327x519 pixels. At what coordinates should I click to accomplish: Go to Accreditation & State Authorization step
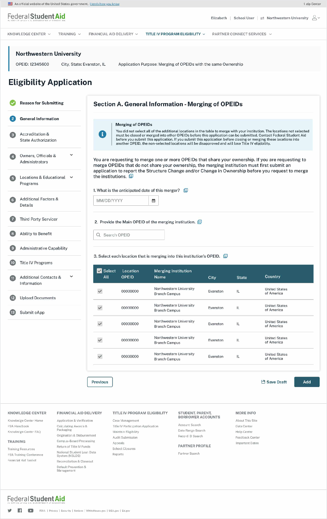tap(38, 137)
